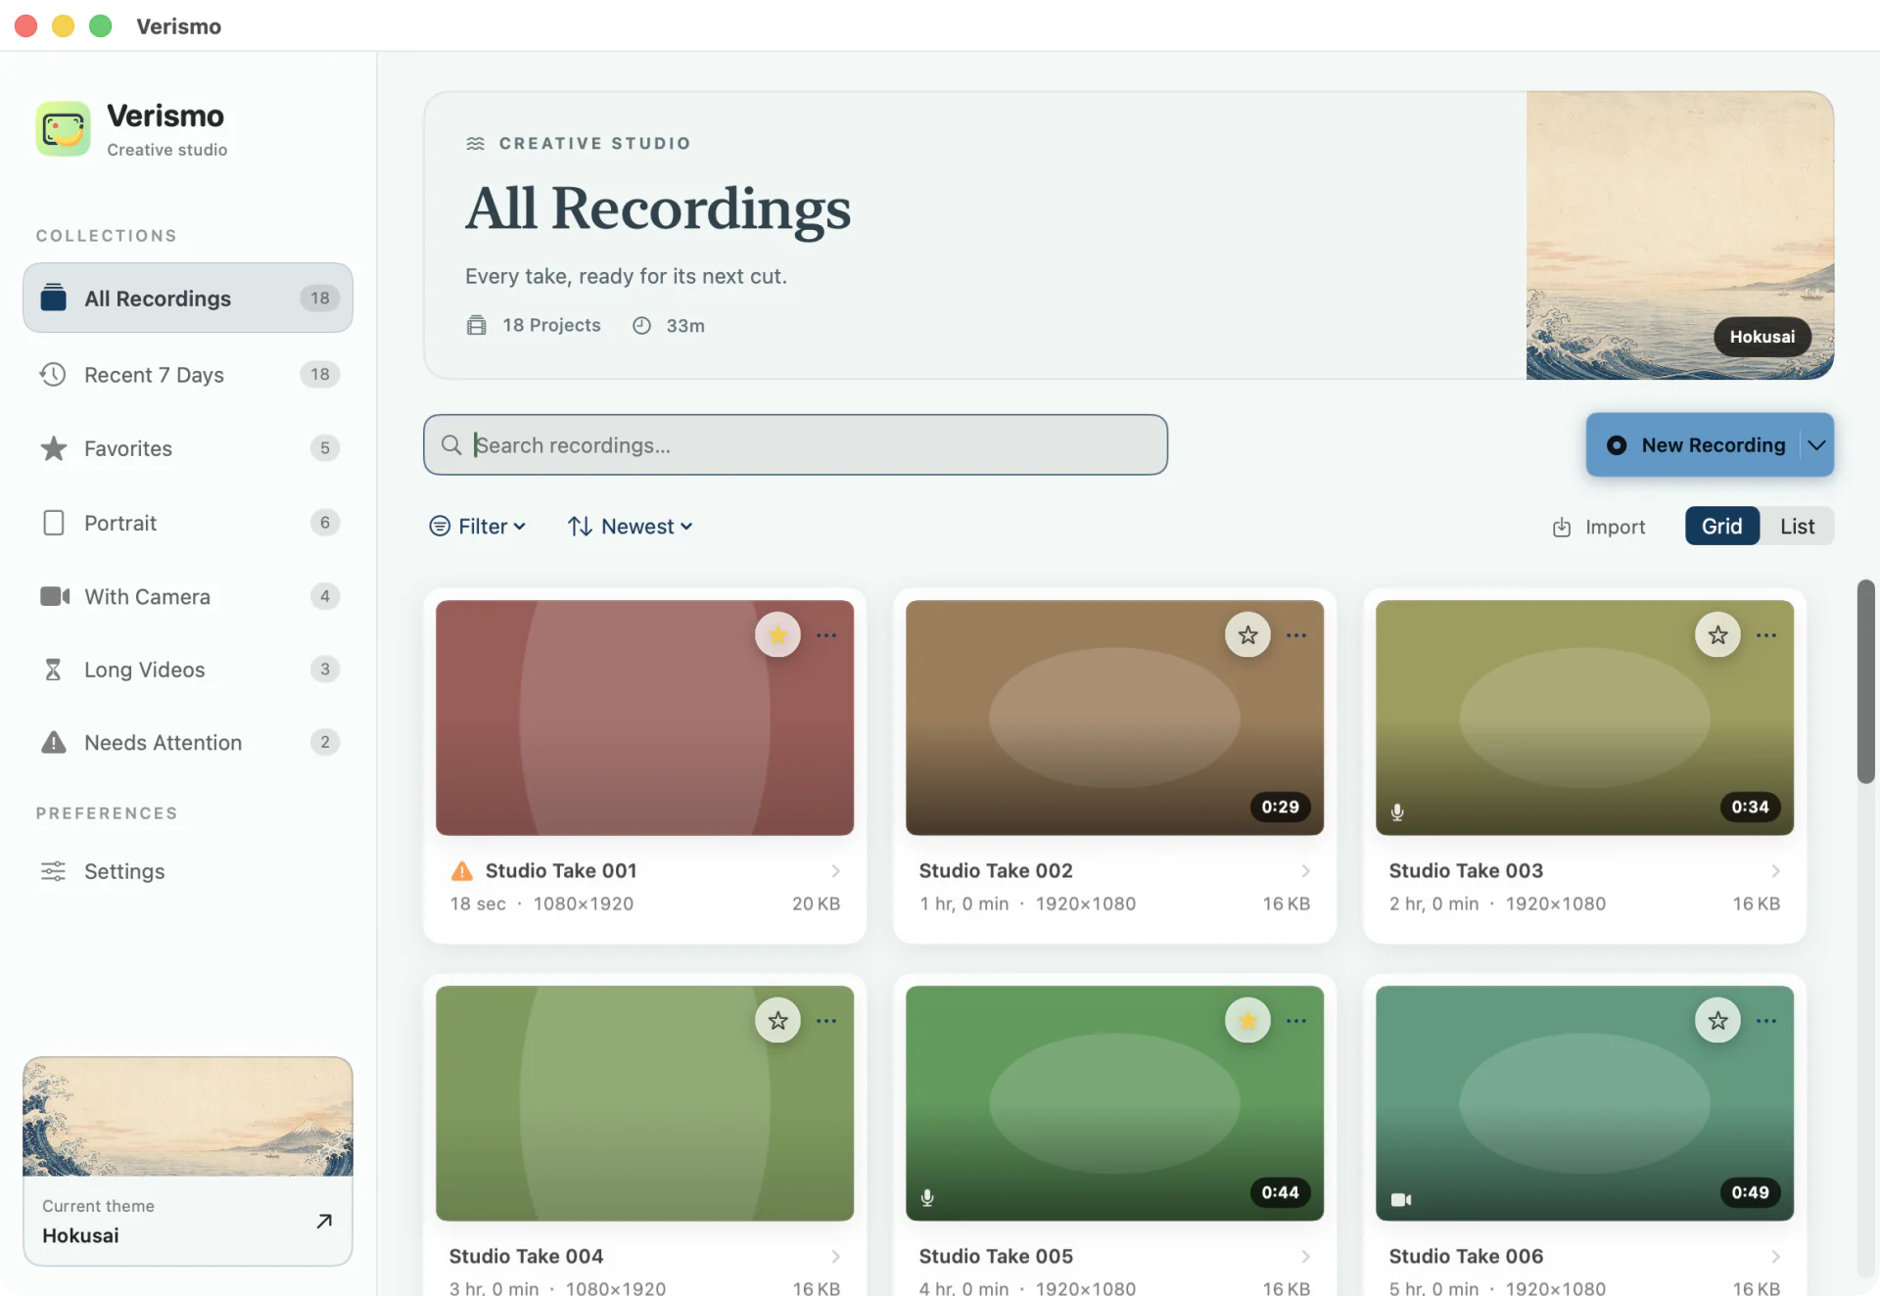Screen dimensions: 1880x1296
Task: Click warning icon beside Studio Take 001
Action: [x=461, y=870]
